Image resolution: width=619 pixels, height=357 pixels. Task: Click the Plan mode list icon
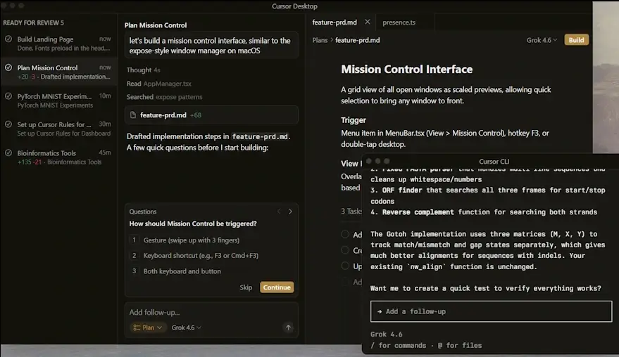coord(137,327)
